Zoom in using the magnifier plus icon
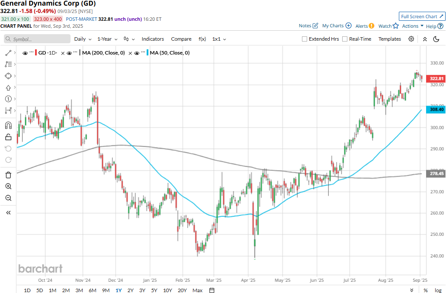The height and width of the screenshot is (293, 446). coord(8,187)
